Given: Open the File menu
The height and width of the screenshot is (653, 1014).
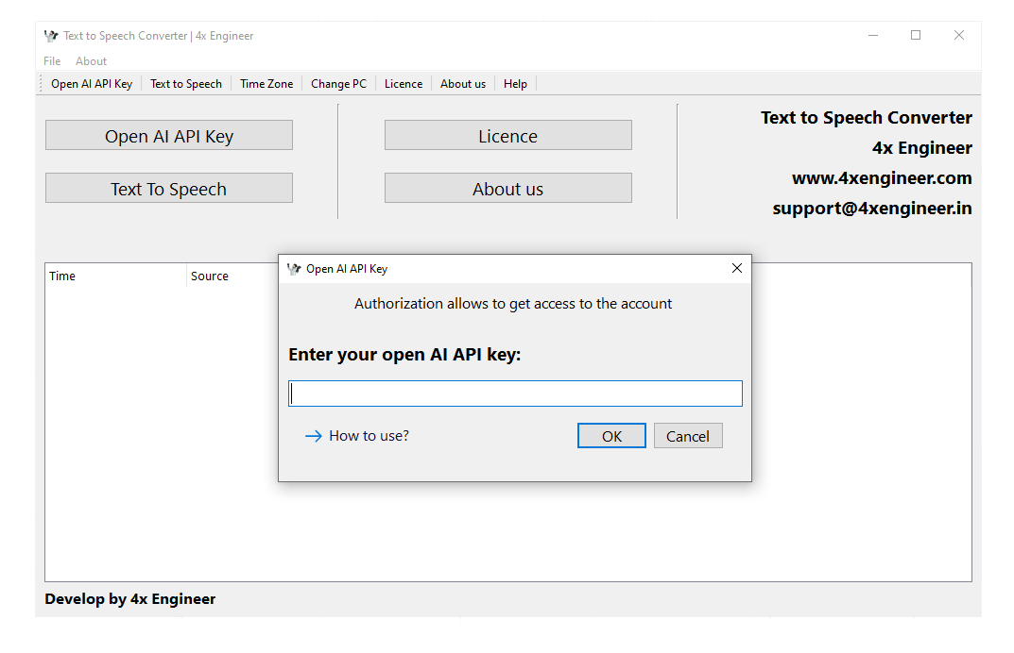Looking at the screenshot, I should pos(52,61).
